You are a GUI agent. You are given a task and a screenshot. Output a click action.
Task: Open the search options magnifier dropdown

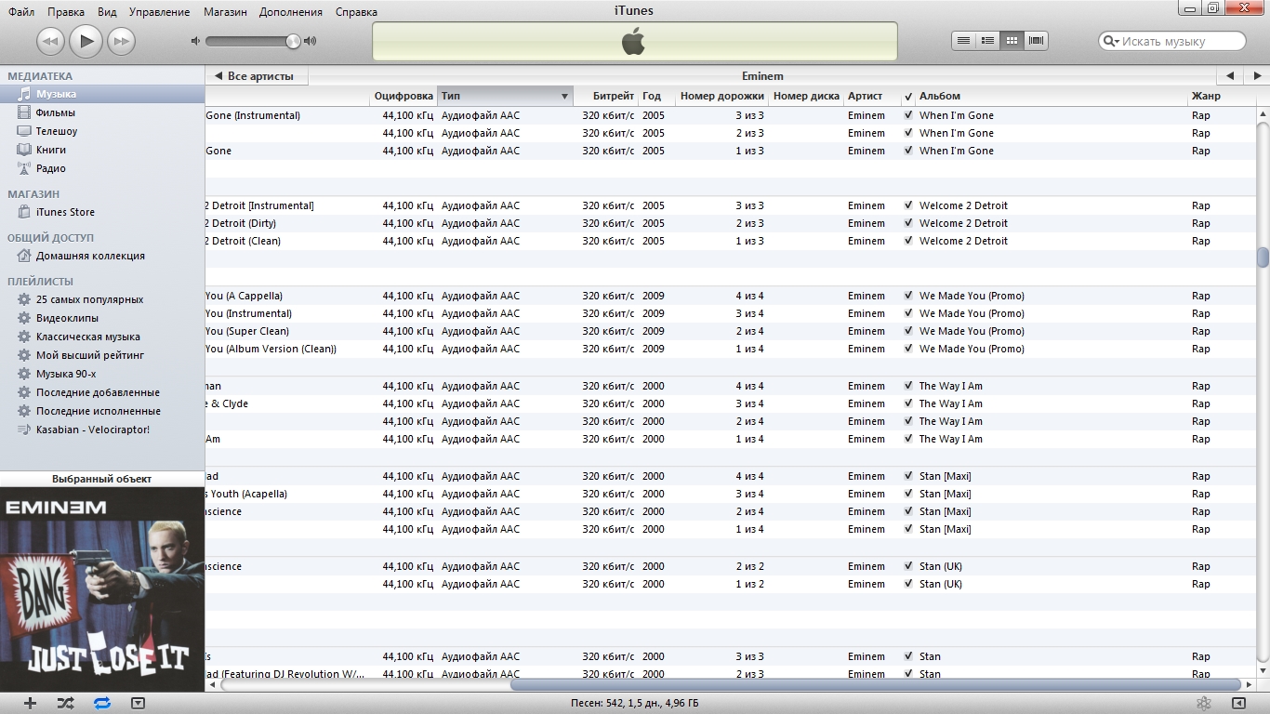[x=1111, y=41]
